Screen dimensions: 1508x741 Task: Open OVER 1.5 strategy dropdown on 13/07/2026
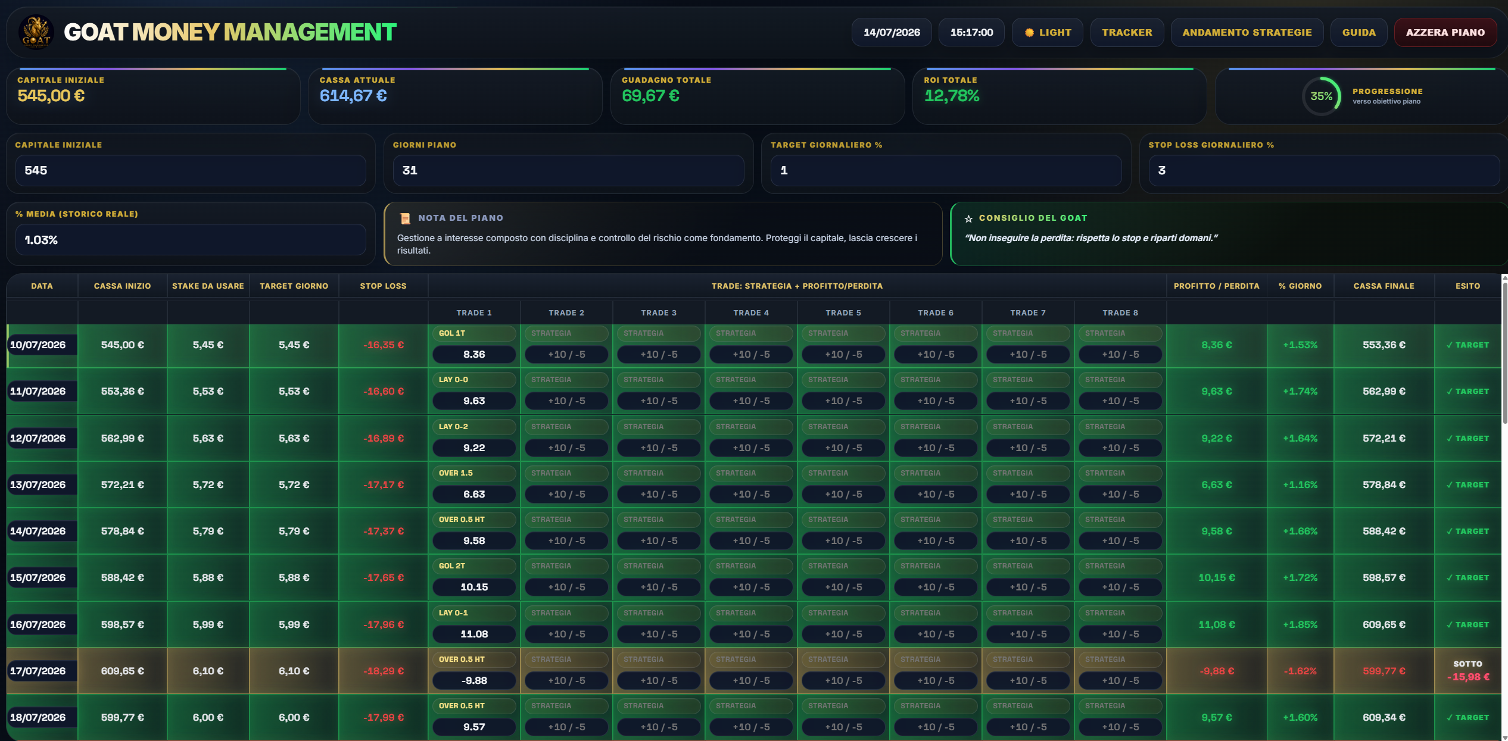click(x=474, y=473)
